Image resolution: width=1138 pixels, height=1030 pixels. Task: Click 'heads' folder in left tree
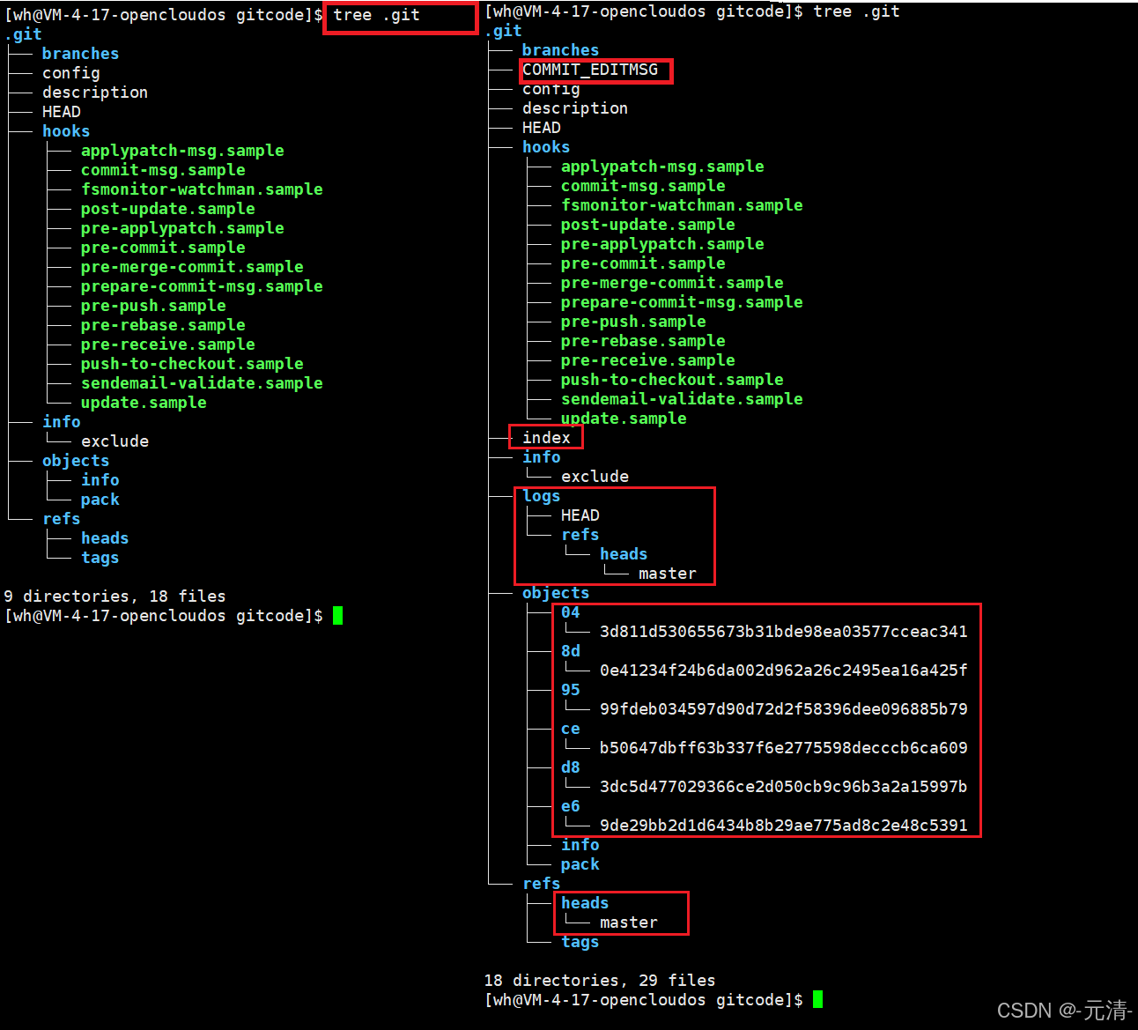pyautogui.click(x=104, y=538)
